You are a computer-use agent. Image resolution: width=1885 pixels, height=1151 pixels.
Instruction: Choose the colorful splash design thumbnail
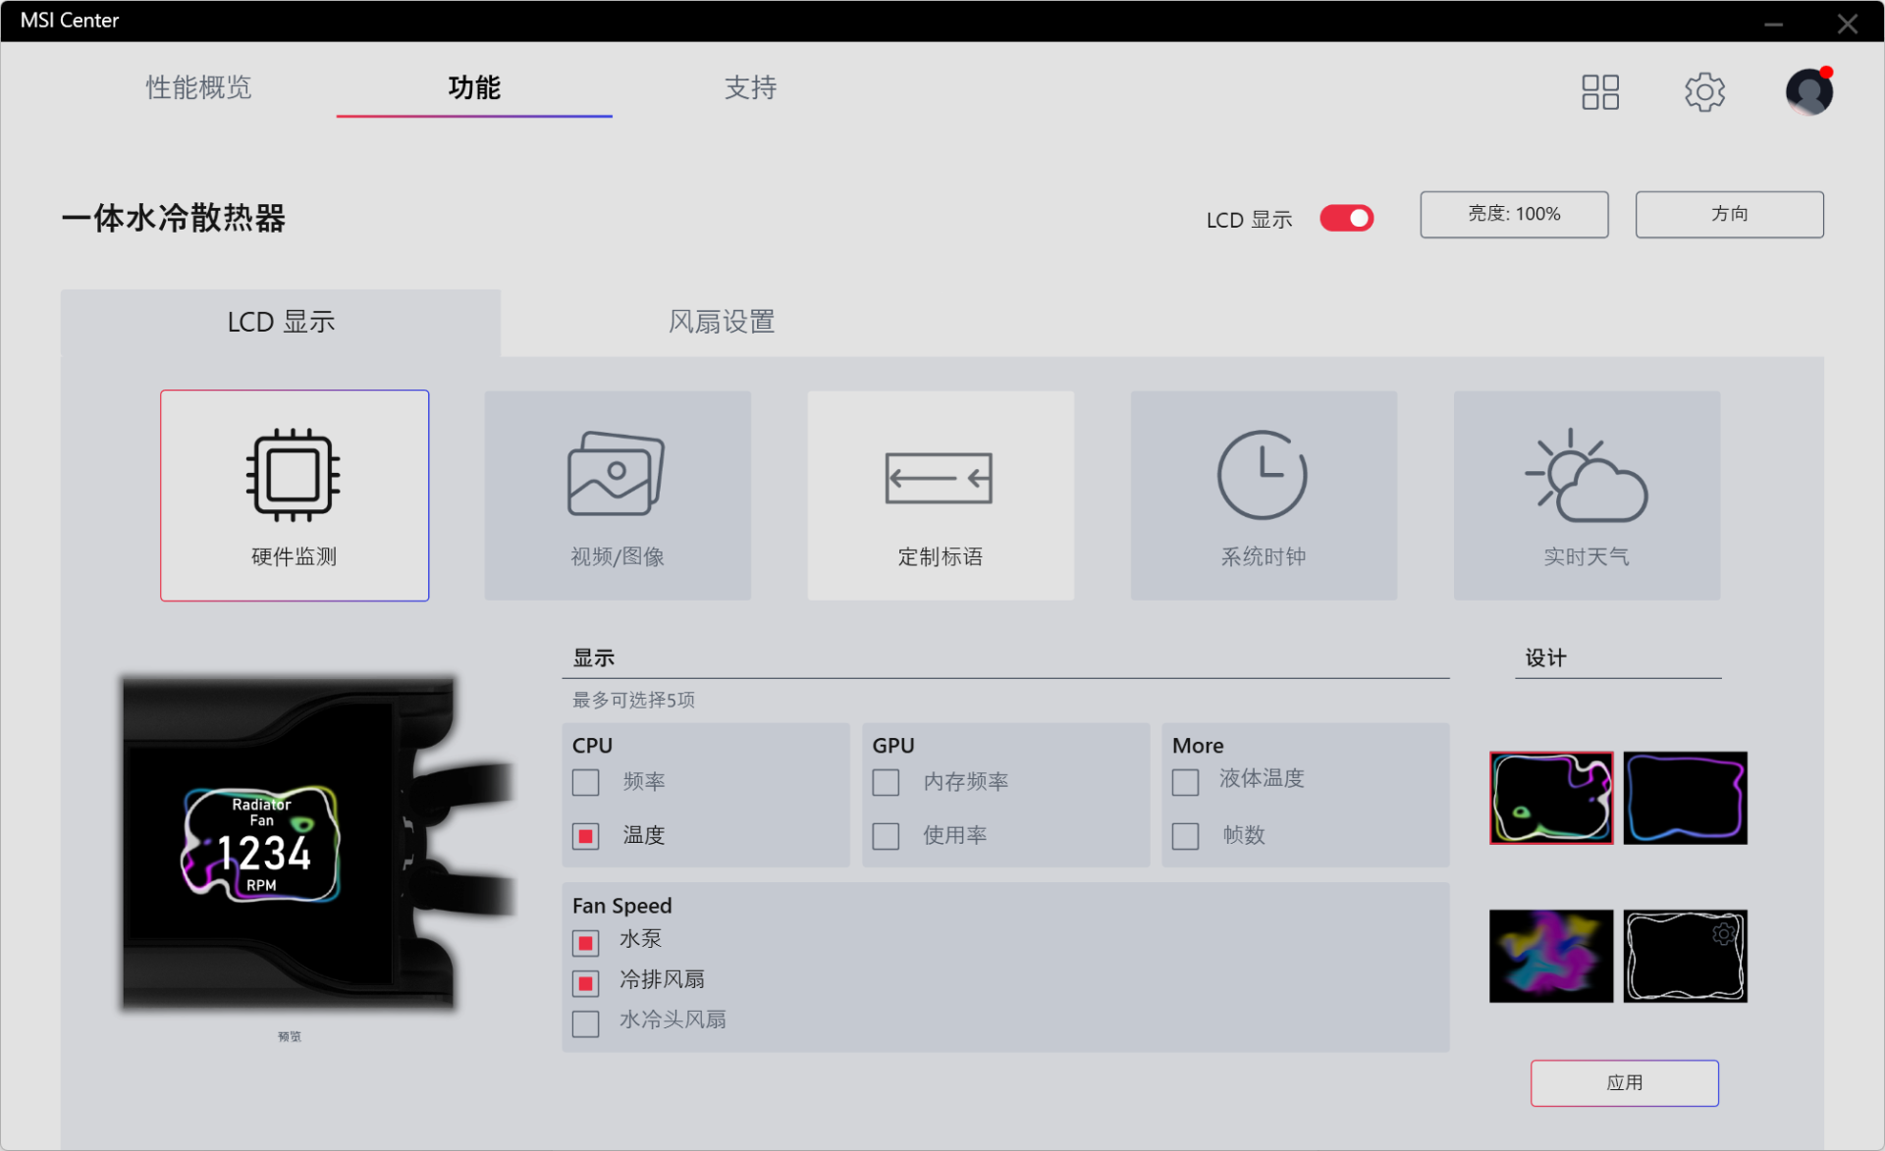[1551, 956]
